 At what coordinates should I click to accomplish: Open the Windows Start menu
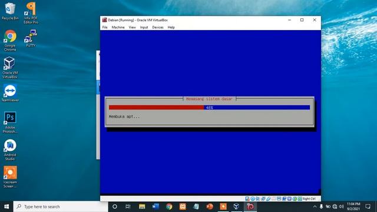6,207
